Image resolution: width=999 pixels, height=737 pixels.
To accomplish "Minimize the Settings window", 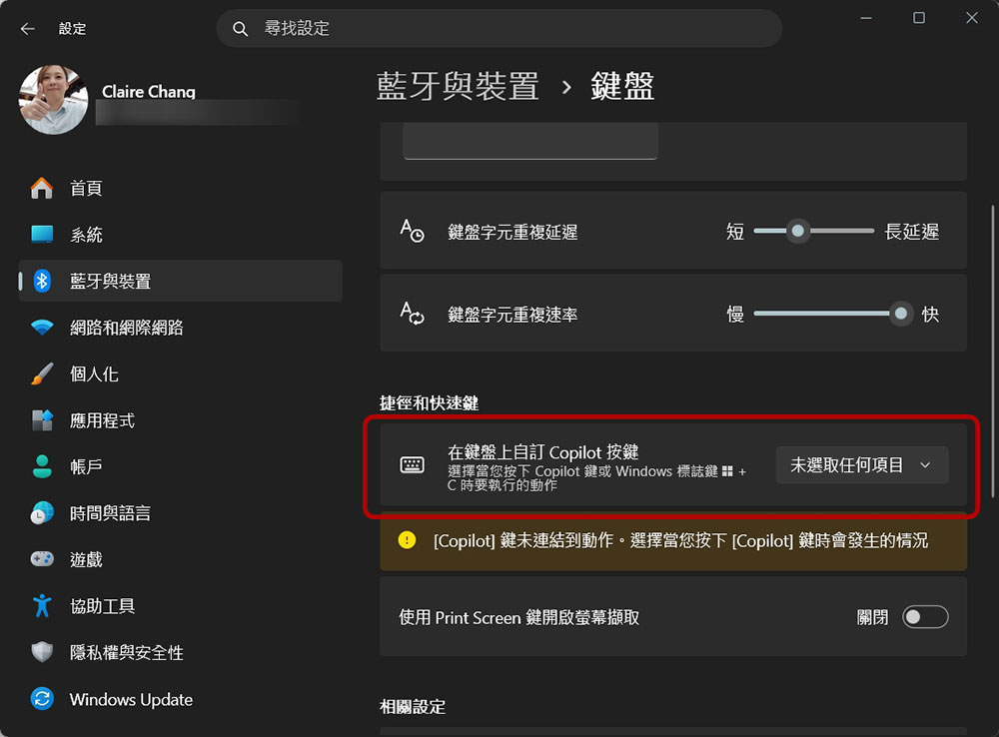I will 866,18.
